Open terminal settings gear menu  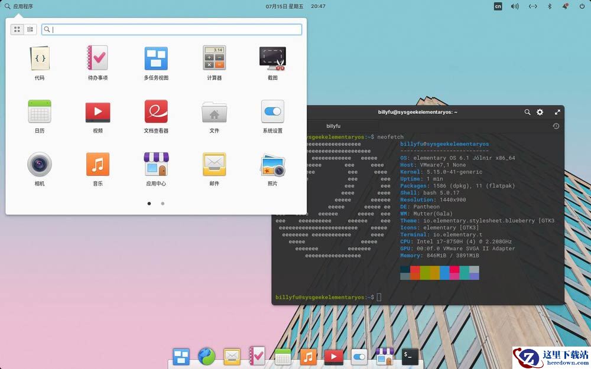coord(540,112)
